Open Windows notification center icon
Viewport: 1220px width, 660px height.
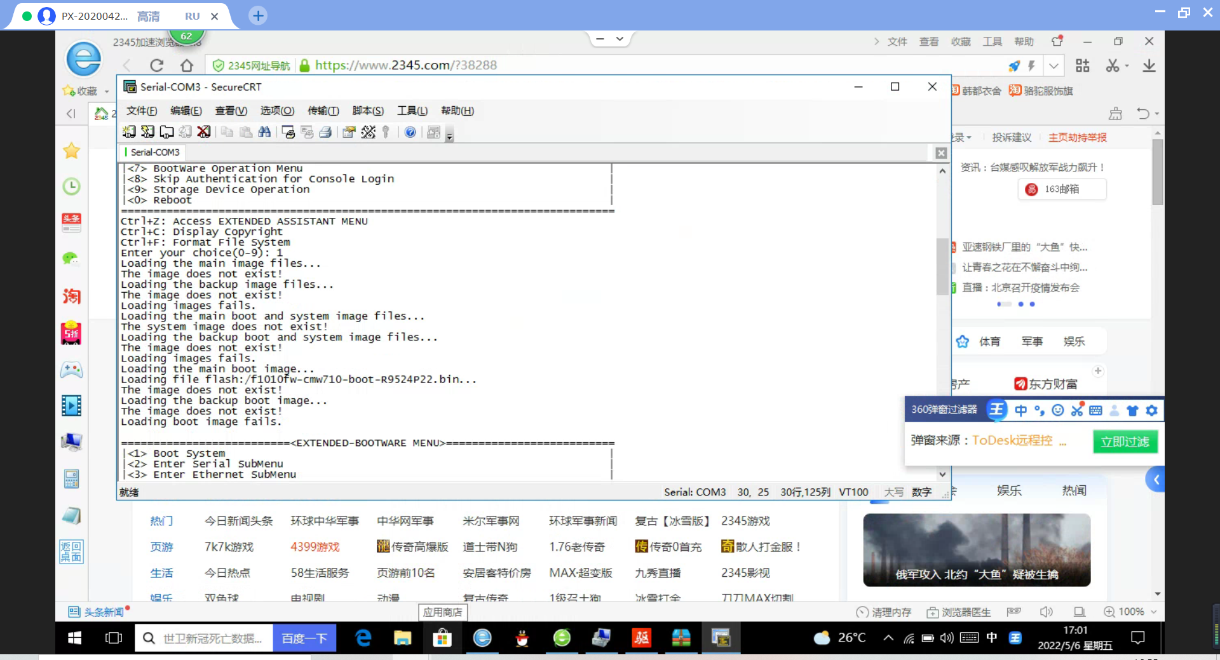pos(1138,638)
